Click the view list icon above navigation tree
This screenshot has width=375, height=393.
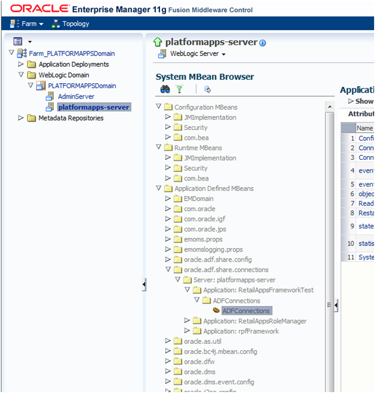(18, 42)
